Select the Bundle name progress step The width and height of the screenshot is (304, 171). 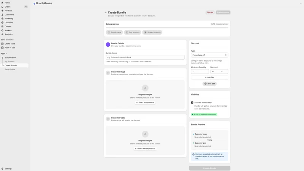114,32
